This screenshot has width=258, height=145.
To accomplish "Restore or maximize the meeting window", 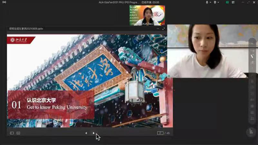I will pyautogui.click(x=248, y=2).
